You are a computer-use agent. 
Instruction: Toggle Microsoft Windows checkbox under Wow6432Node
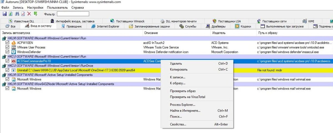coord(7,89)
